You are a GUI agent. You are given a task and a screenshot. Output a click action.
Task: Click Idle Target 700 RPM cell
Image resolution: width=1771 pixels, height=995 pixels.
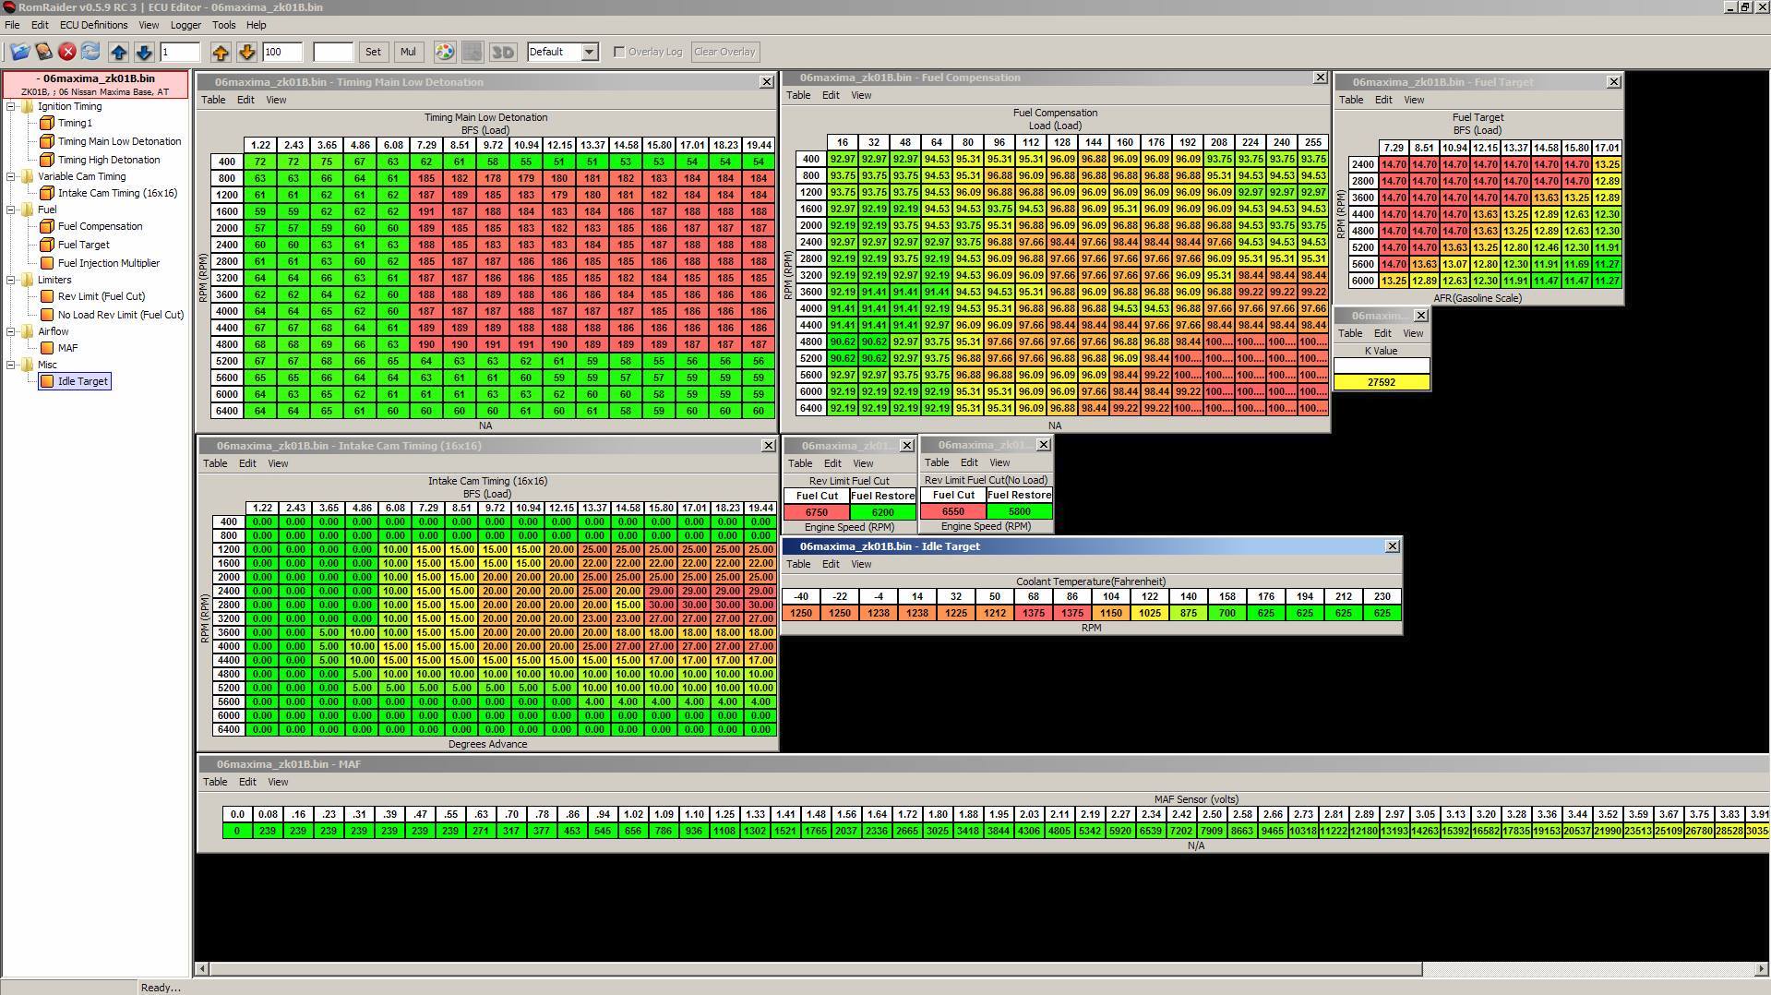(1227, 613)
